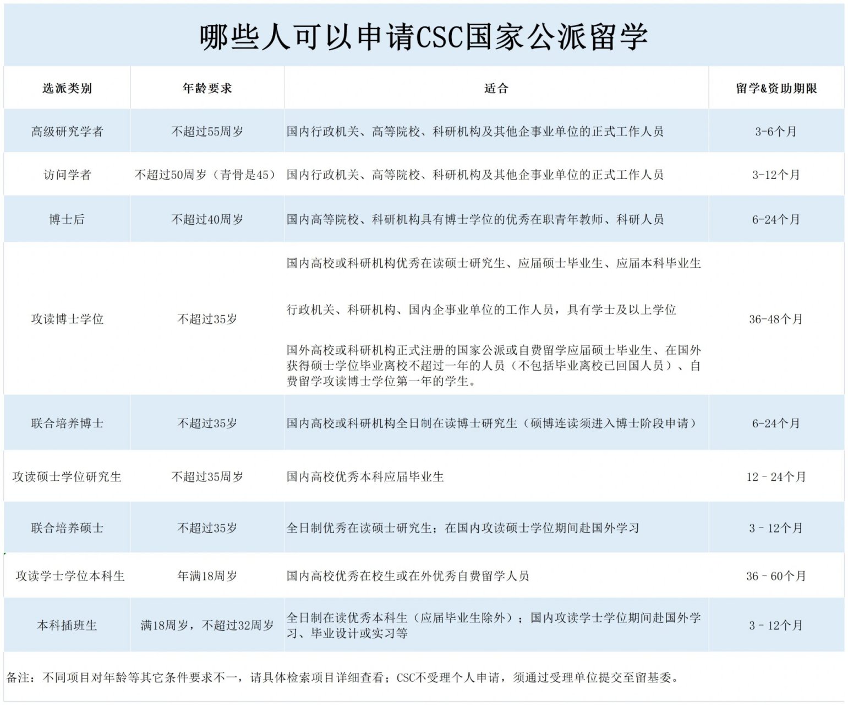Click 不超过35岁 in 攻读博士学位 row

(207, 319)
